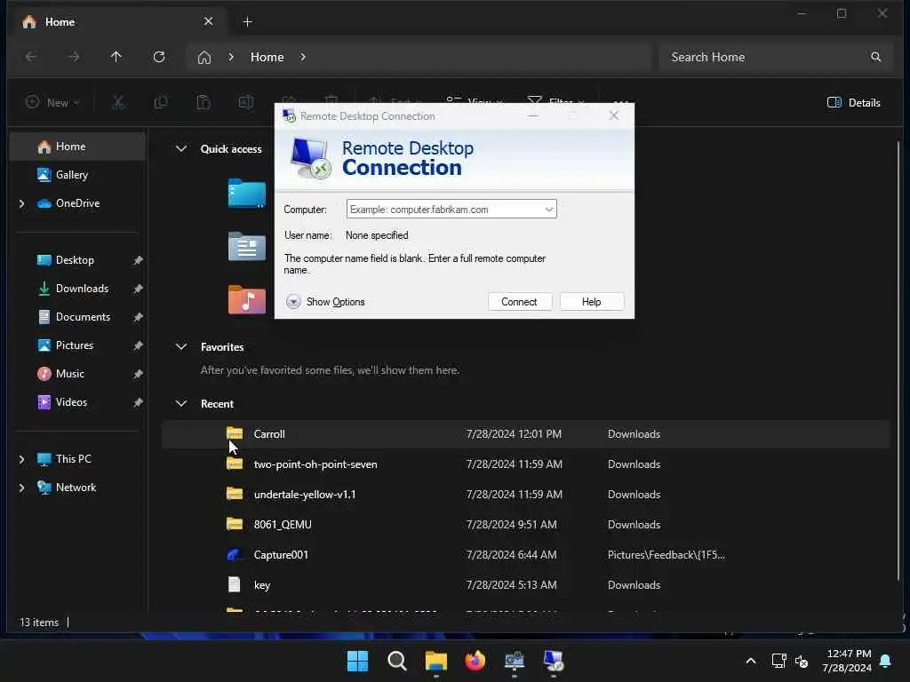This screenshot has height=682, width=910.
Task: Open the notification bell
Action: (885, 661)
